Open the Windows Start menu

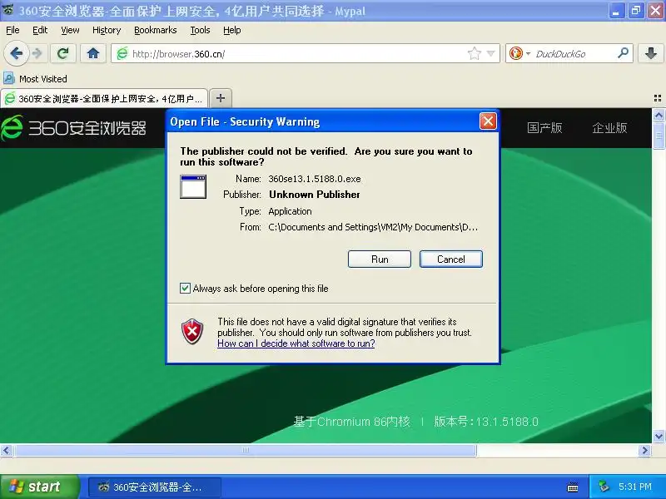[39, 487]
